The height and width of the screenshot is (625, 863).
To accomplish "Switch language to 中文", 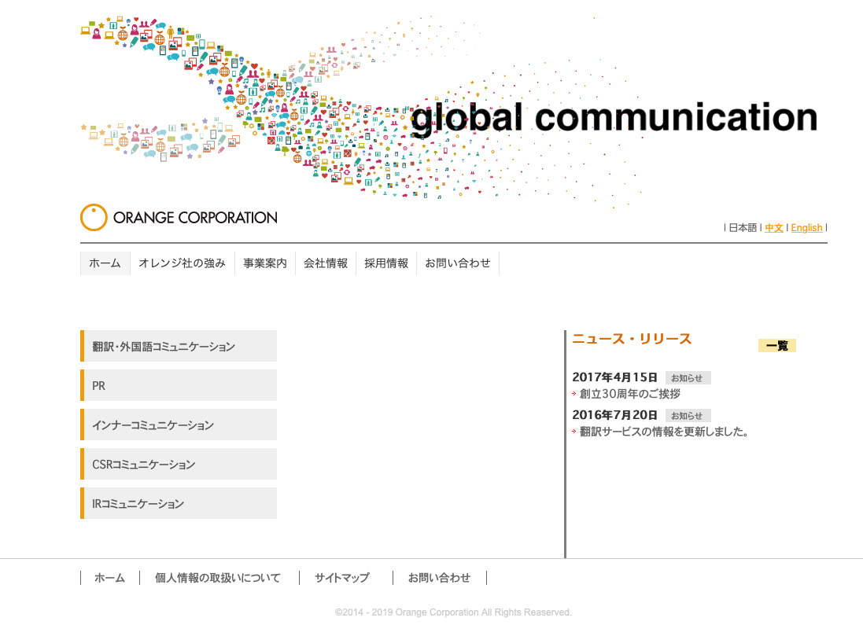I will 774,228.
